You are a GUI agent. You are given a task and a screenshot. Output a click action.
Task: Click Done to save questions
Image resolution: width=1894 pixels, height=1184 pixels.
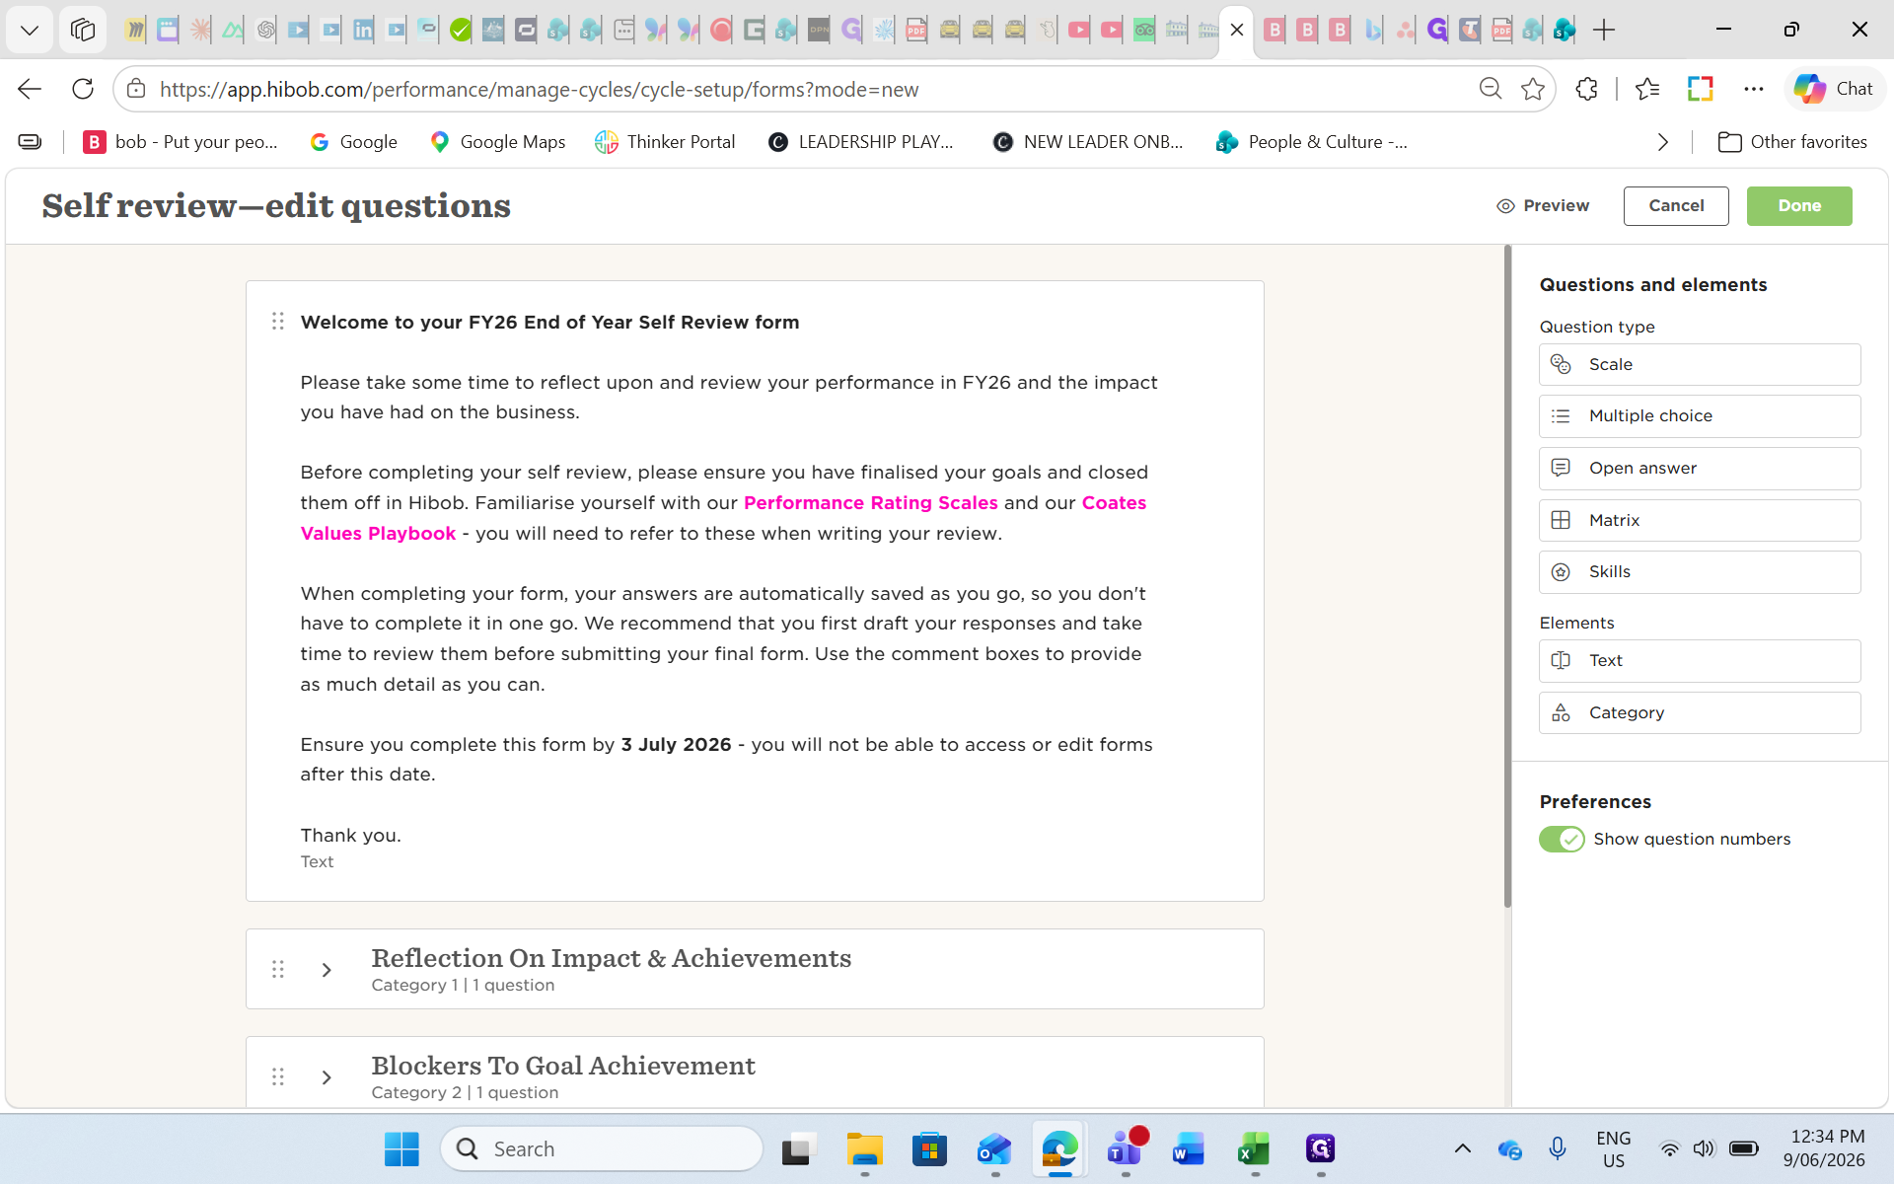click(x=1799, y=206)
